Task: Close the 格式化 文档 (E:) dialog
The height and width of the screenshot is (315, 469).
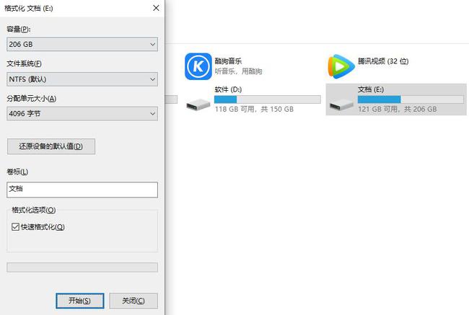Action: tap(156, 8)
